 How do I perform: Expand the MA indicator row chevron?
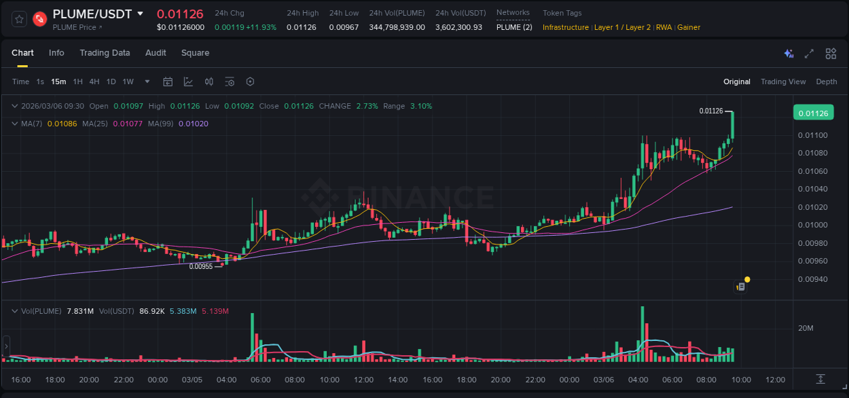click(14, 124)
